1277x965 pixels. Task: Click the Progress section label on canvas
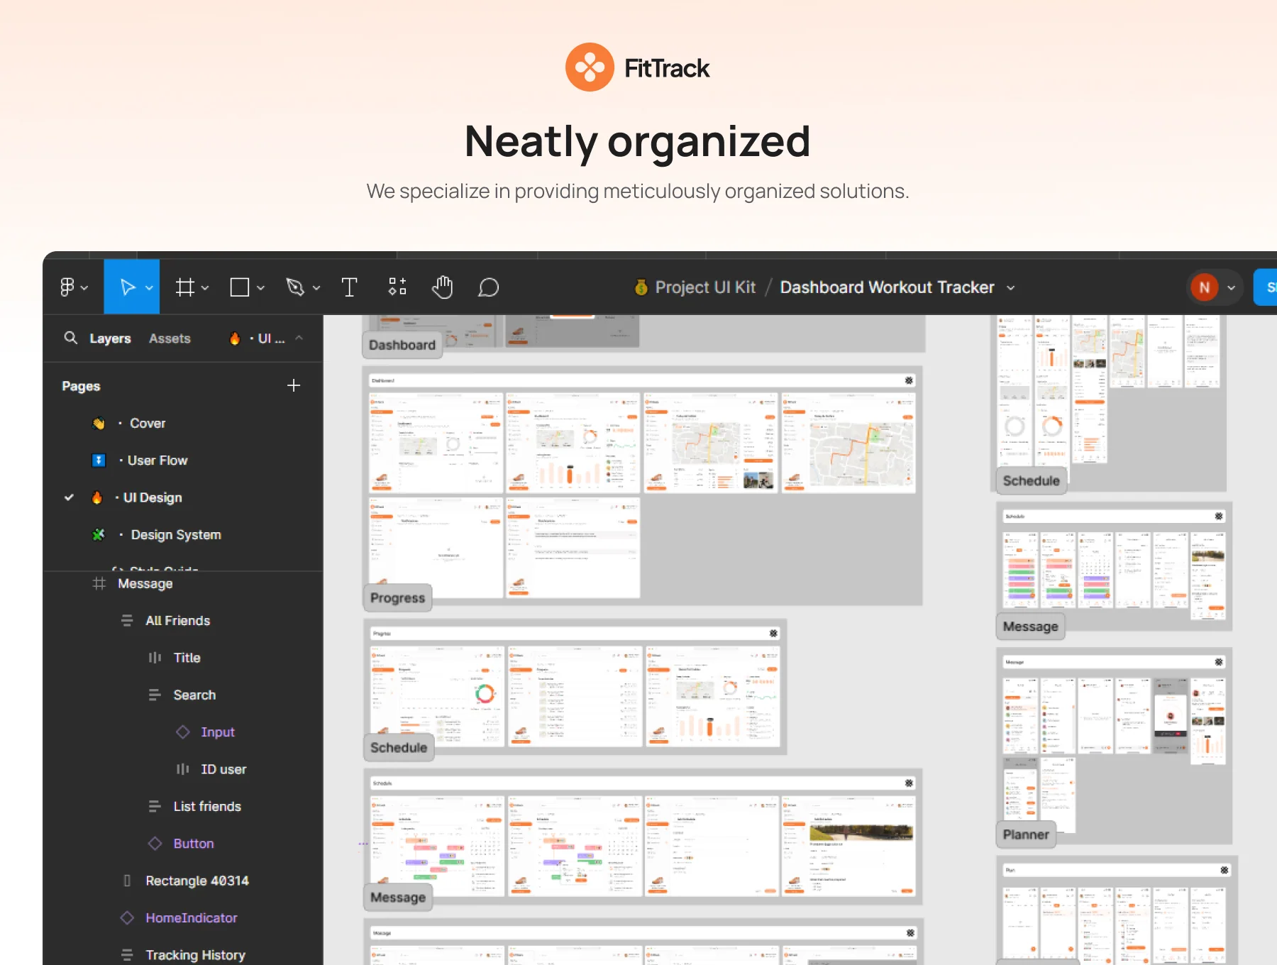pos(397,597)
